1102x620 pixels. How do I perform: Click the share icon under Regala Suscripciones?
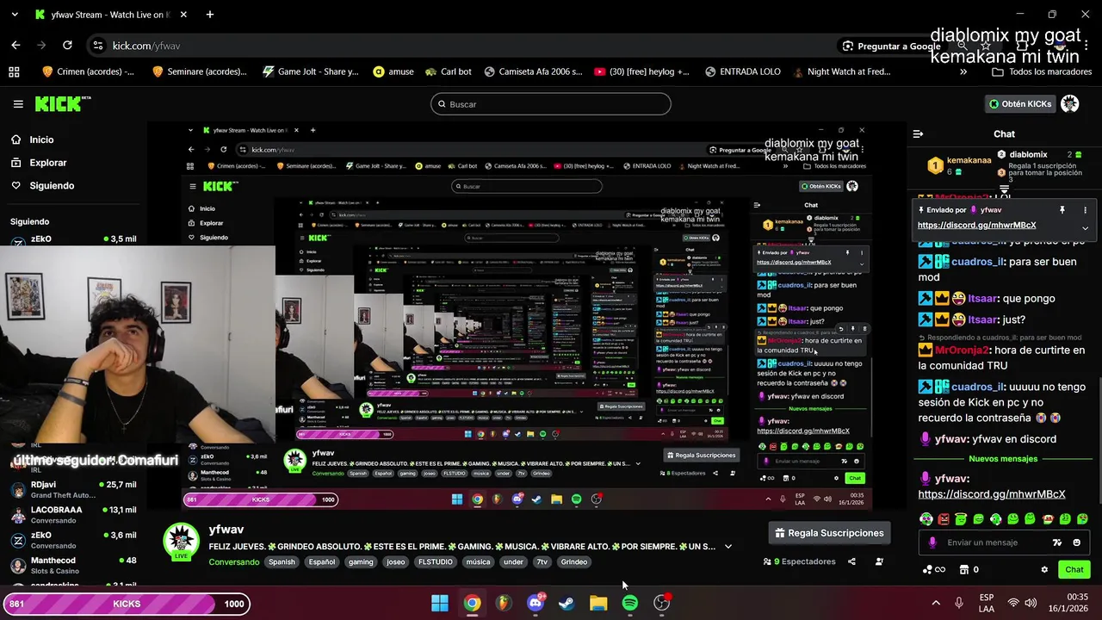click(851, 561)
